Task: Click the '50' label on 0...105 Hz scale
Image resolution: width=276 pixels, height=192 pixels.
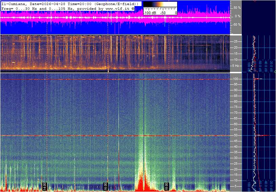Action: [x=236, y=135]
